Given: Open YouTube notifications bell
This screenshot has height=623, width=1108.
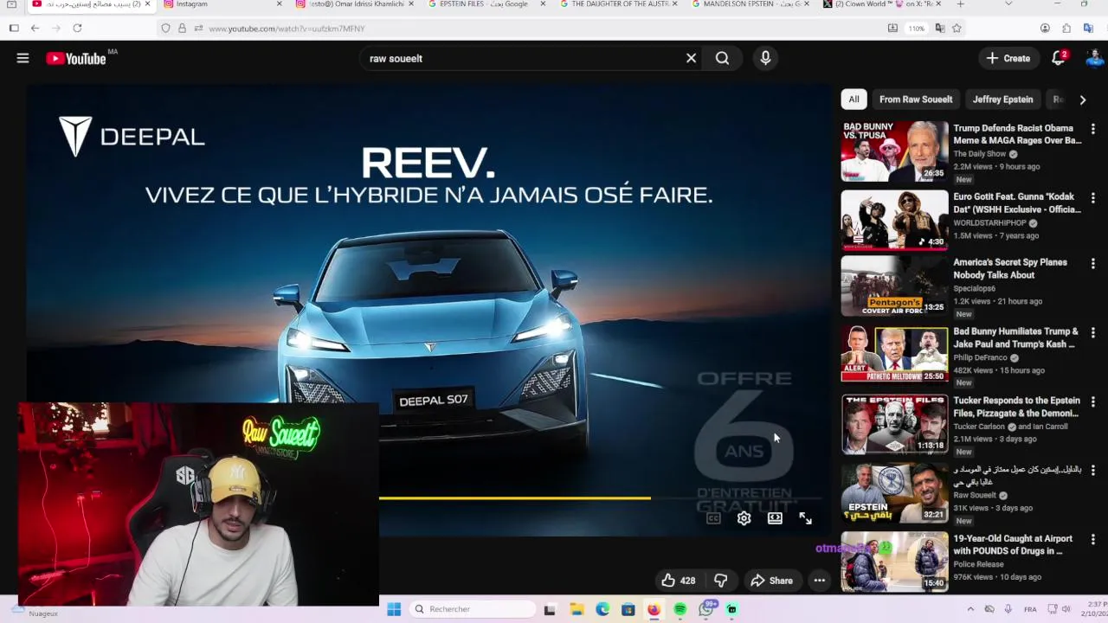Looking at the screenshot, I should point(1059,58).
